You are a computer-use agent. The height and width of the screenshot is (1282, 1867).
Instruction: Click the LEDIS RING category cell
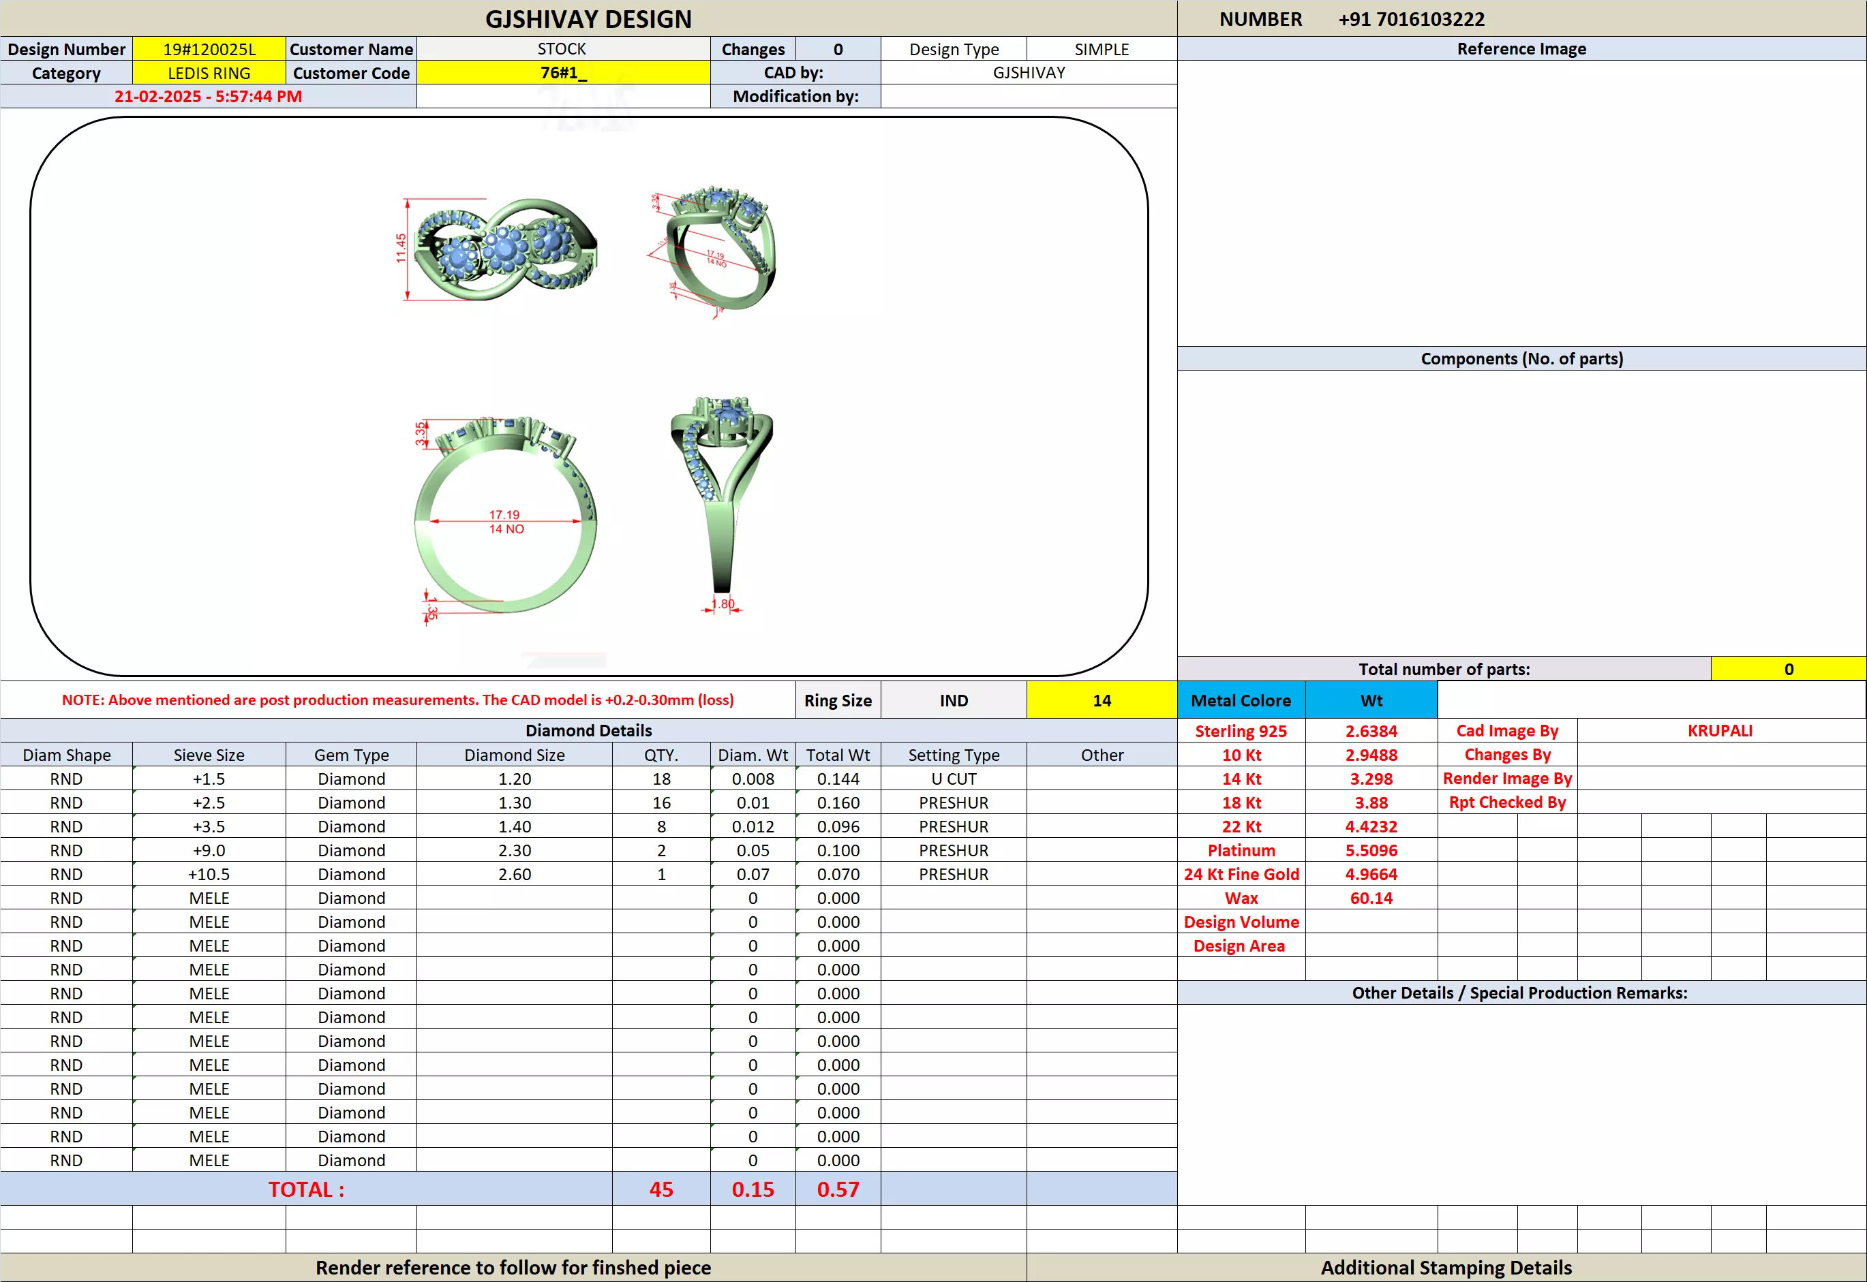[x=209, y=73]
